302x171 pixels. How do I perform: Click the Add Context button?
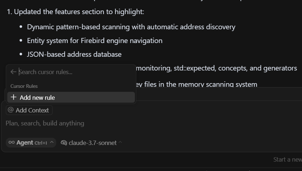click(x=29, y=110)
